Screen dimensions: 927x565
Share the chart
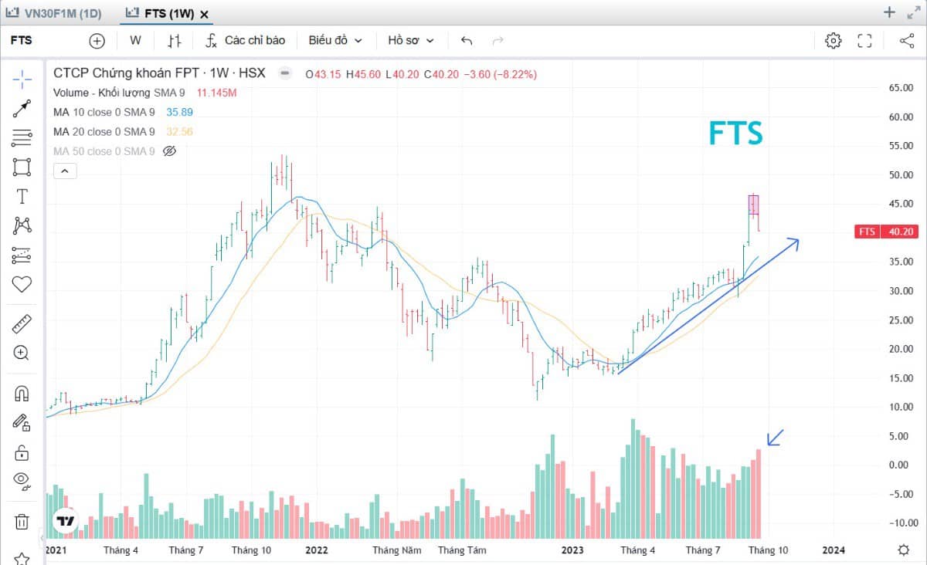[907, 41]
